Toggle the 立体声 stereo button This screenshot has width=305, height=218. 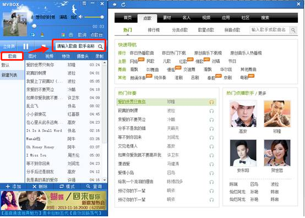pos(9,46)
